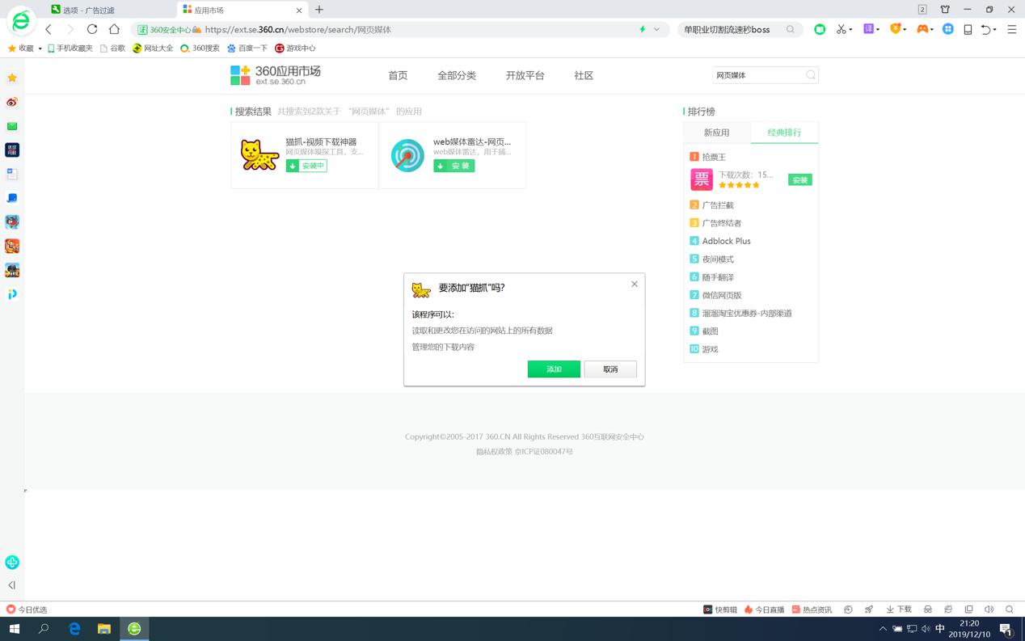Screen dimensions: 1025x641
Task: Open the 网址大全 bookmark
Action: (153, 48)
